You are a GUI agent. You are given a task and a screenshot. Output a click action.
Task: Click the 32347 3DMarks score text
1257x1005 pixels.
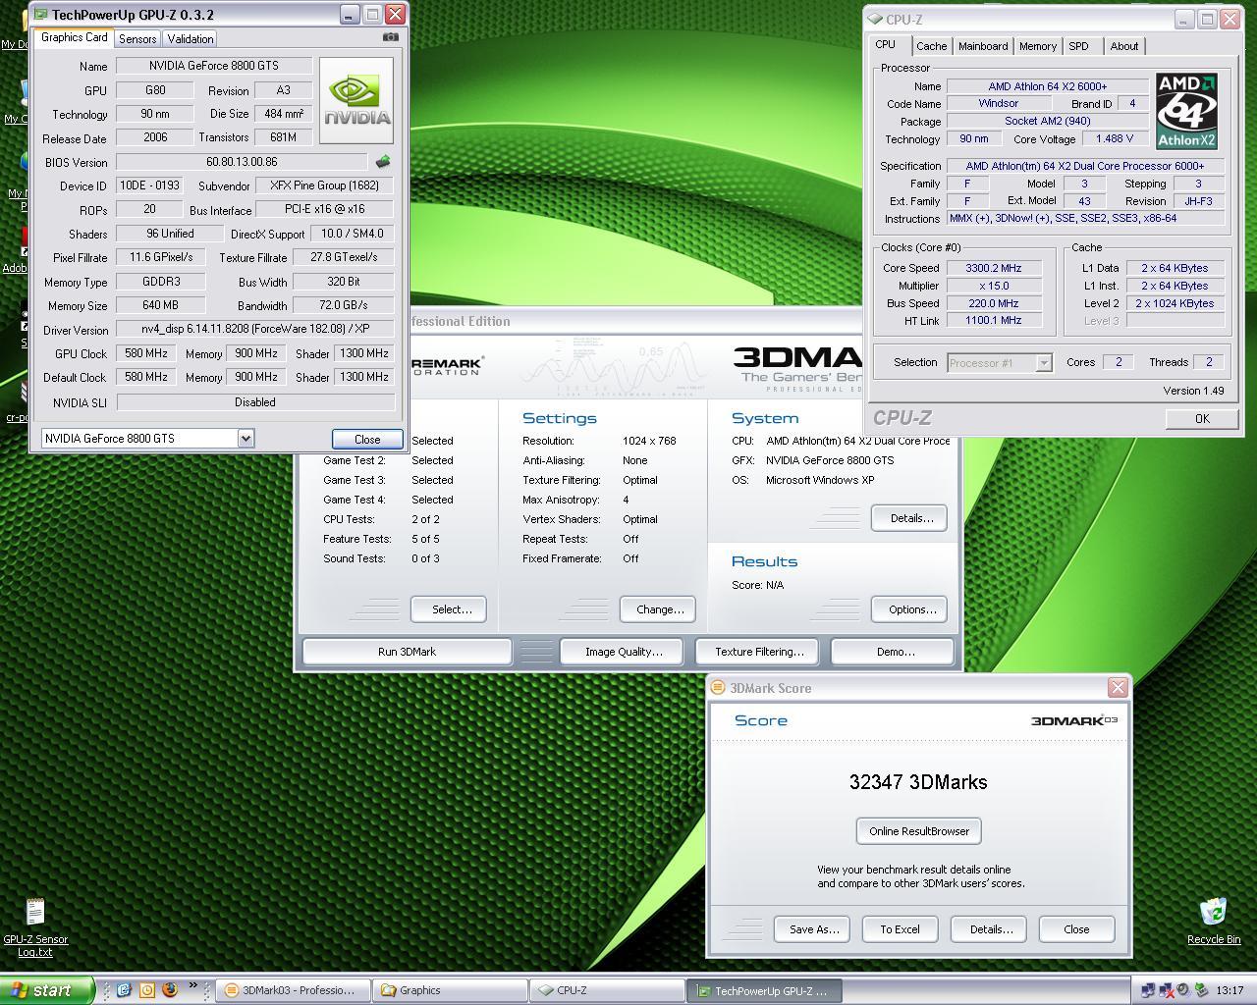(x=918, y=782)
